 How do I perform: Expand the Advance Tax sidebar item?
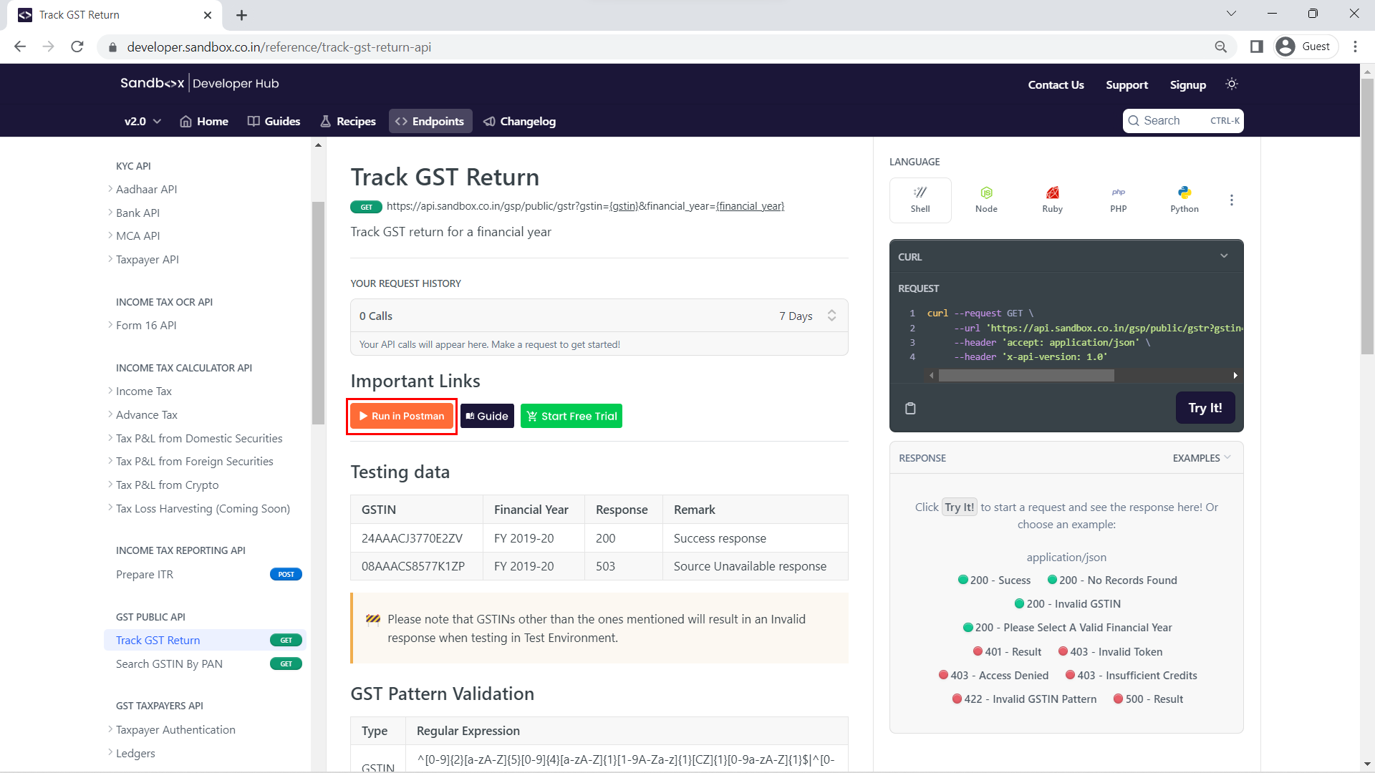[x=146, y=414]
